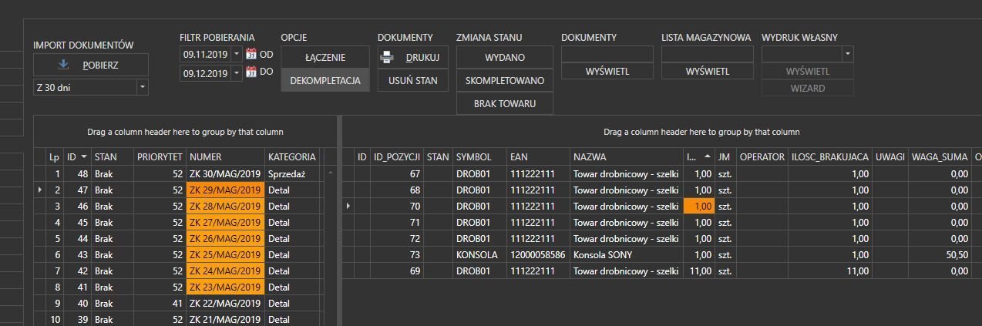982x326 pixels.
Task: Expand the 09.11.2019 date dropdown arrow
Action: pos(236,55)
